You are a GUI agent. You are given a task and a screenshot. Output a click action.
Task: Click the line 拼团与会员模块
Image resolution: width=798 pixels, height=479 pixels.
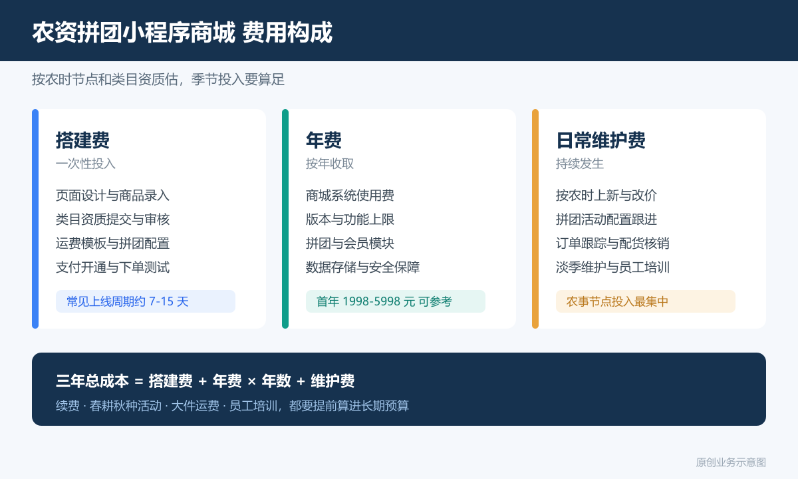click(350, 243)
